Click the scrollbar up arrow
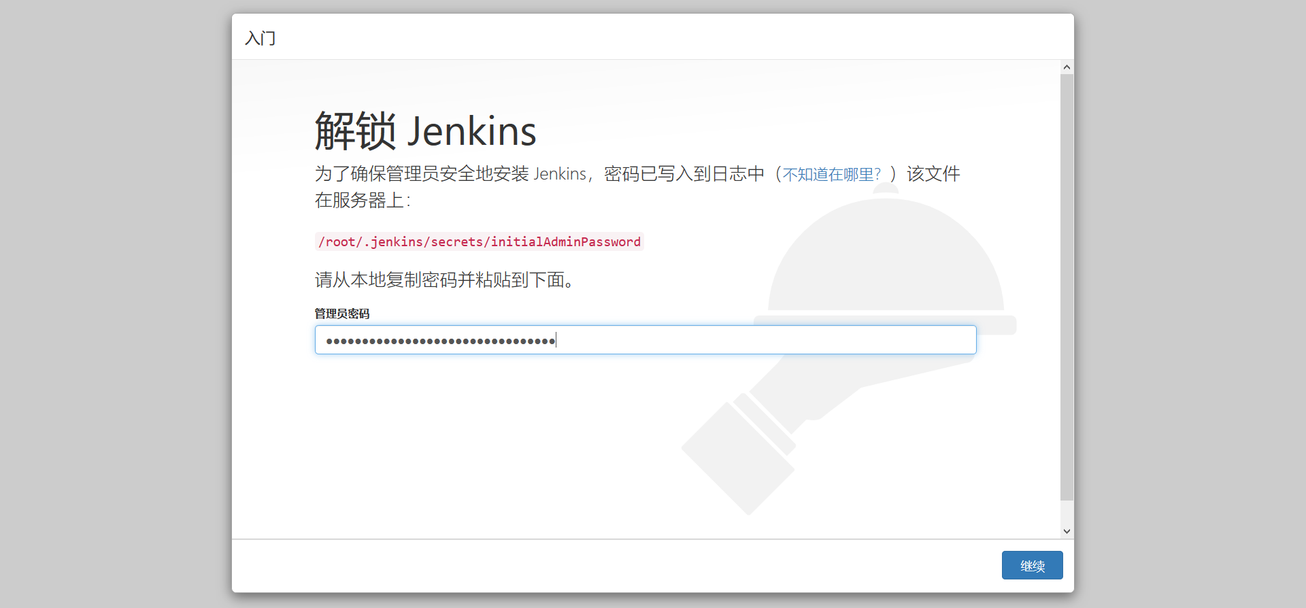This screenshot has height=608, width=1306. (1067, 67)
